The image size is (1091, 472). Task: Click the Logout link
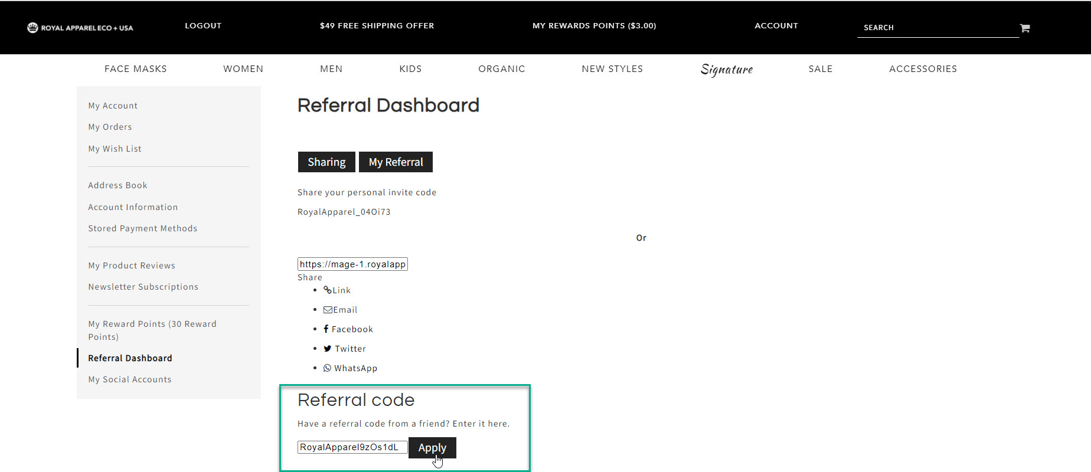203,26
